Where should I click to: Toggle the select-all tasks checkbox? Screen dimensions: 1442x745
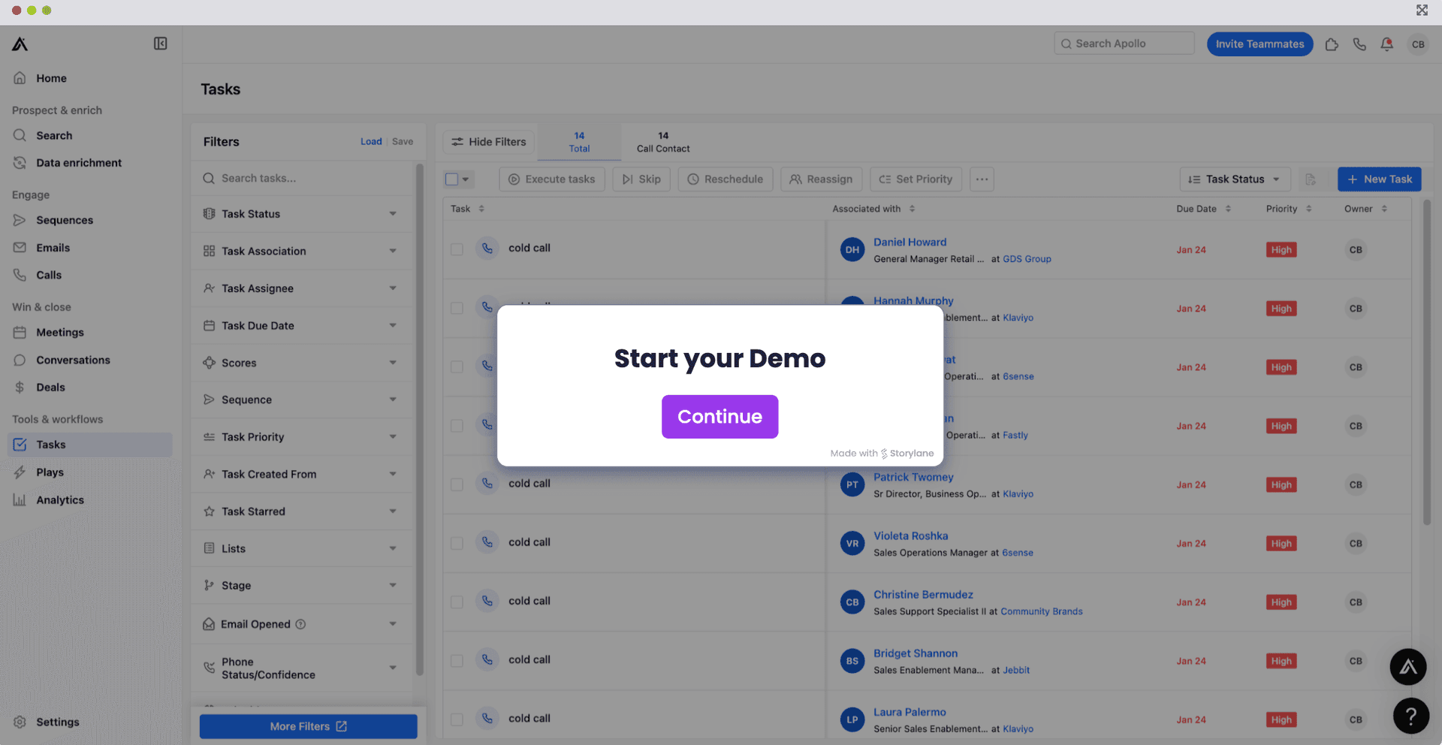pos(452,179)
